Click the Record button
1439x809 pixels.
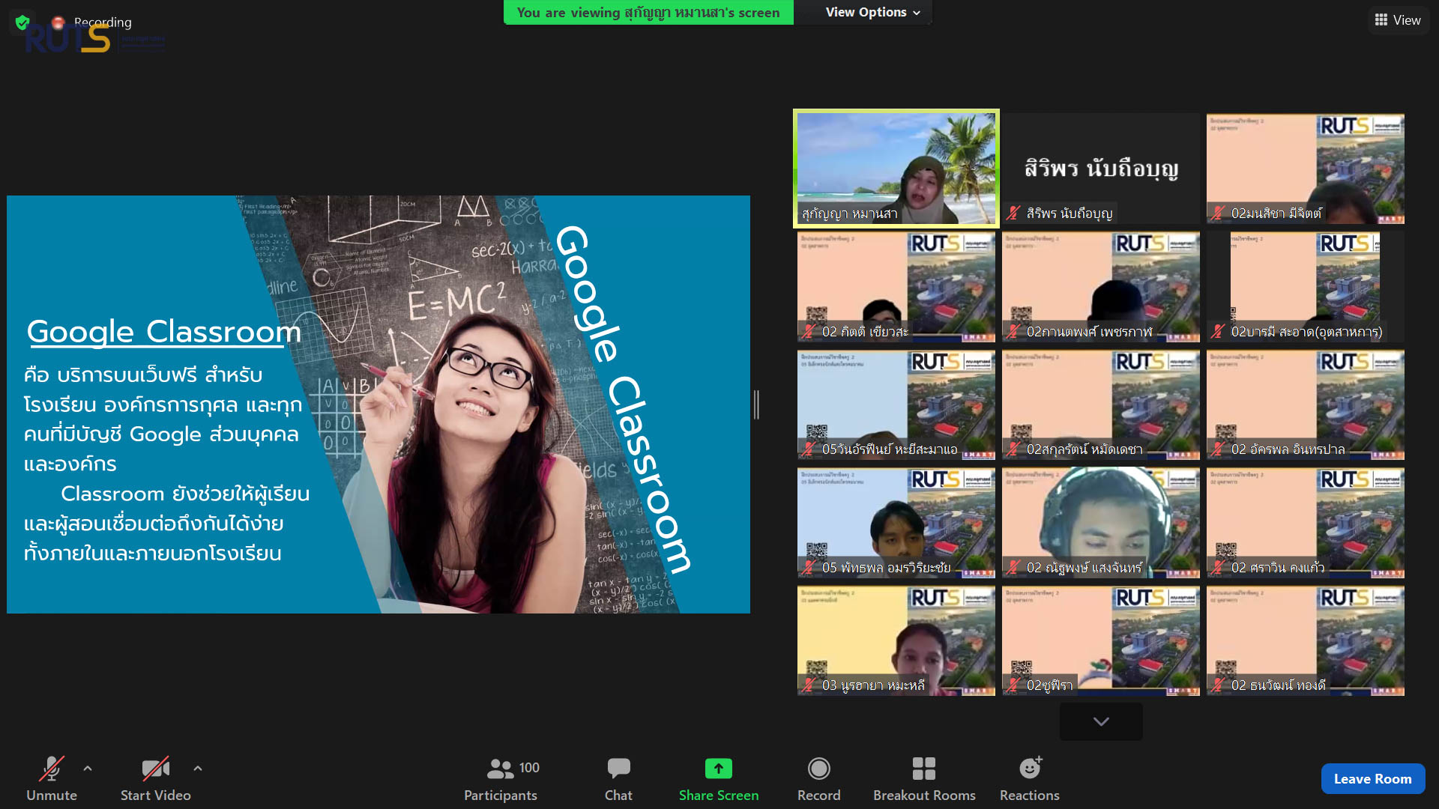click(x=818, y=779)
